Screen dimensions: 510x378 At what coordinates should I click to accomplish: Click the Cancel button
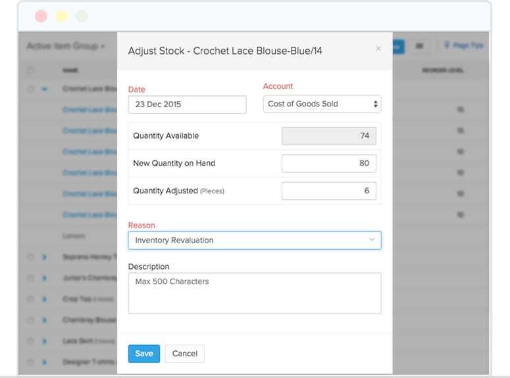[x=185, y=354]
